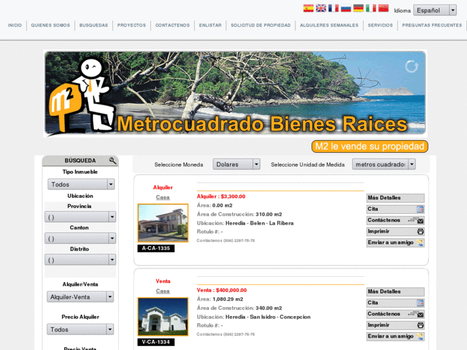This screenshot has width=467, height=350.
Task: Click printer icon for V-CA-1334 Imprimir
Action: click(x=420, y=326)
